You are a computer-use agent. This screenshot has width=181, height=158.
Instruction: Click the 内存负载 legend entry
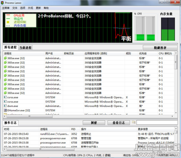[x=20, y=26]
